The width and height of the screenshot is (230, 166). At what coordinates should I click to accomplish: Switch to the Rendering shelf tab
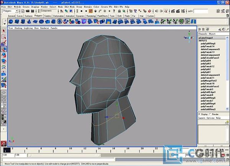click(91, 16)
